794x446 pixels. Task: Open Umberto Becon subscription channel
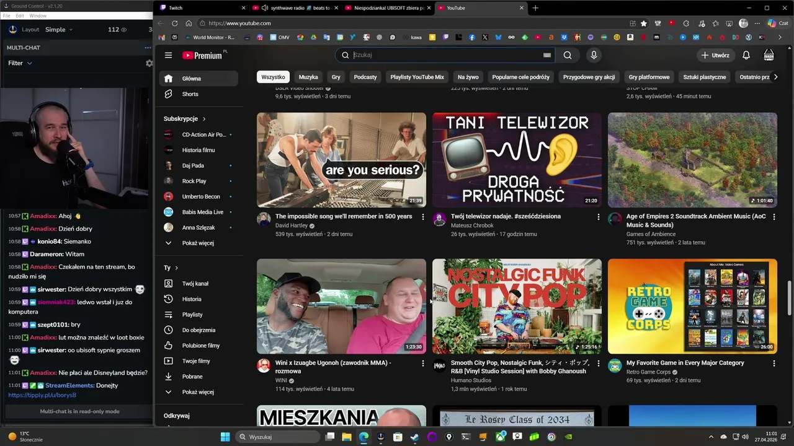197,196
